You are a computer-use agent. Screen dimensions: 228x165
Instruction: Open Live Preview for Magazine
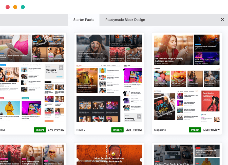coord(212,130)
